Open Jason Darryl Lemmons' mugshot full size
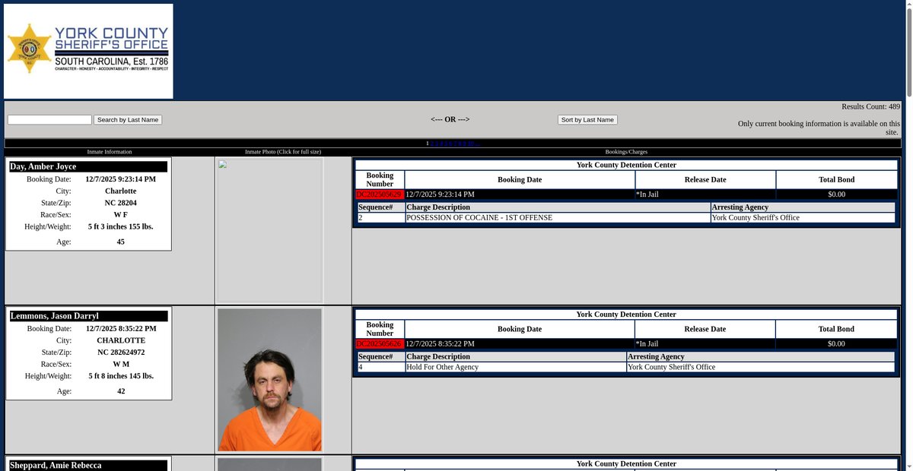The width and height of the screenshot is (913, 471). coord(269,379)
